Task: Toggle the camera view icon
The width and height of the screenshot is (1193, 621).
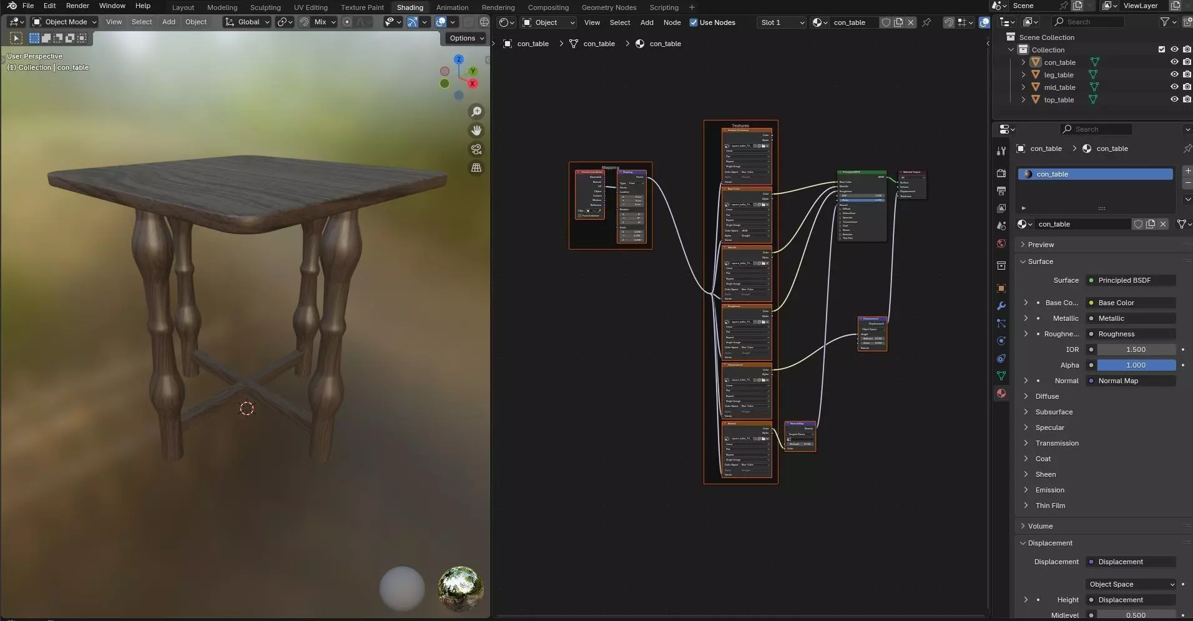Action: pos(476,149)
